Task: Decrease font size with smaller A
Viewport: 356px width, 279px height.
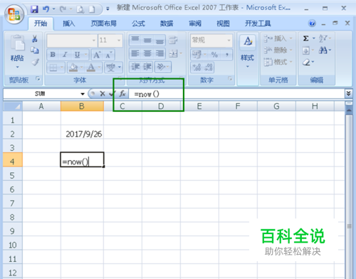Action: (x=109, y=55)
